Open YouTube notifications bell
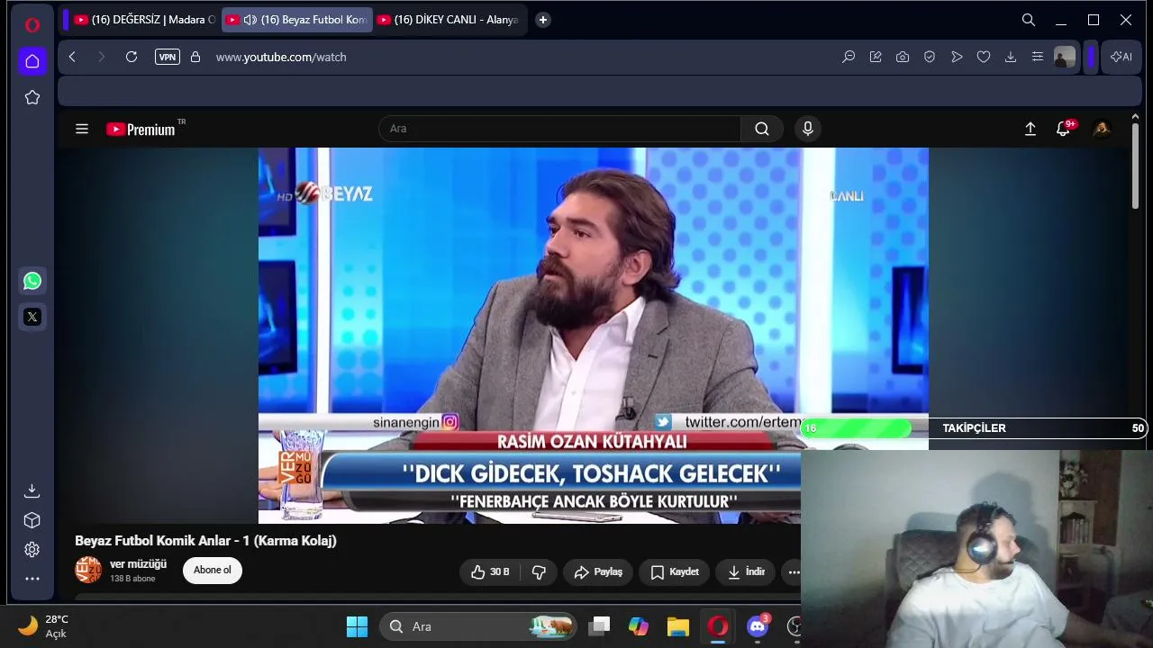Image resolution: width=1153 pixels, height=648 pixels. point(1064,129)
